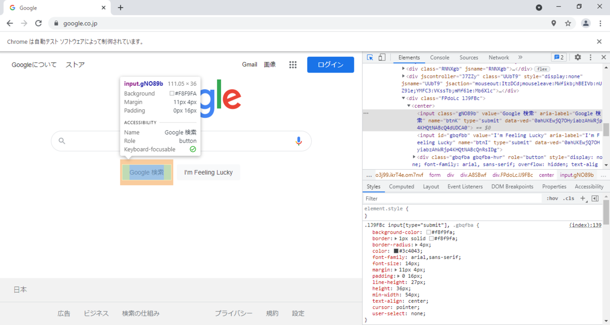
Task: Expand the border shorthand property
Action: point(396,238)
